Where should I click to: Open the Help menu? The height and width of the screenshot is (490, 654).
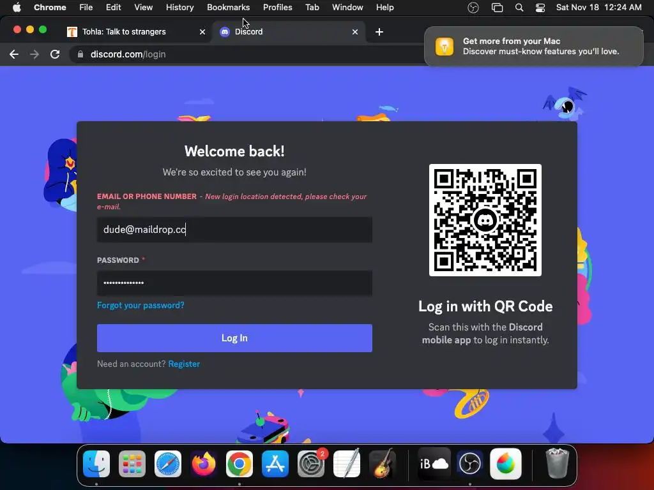pos(384,8)
